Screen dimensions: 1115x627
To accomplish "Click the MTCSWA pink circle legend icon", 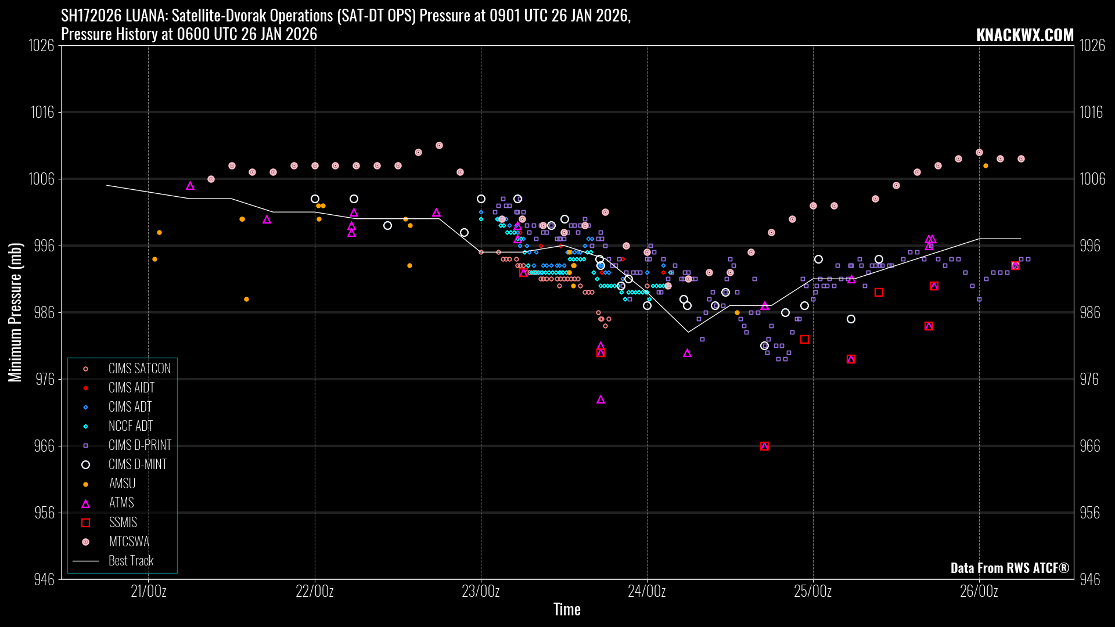I will (85, 542).
